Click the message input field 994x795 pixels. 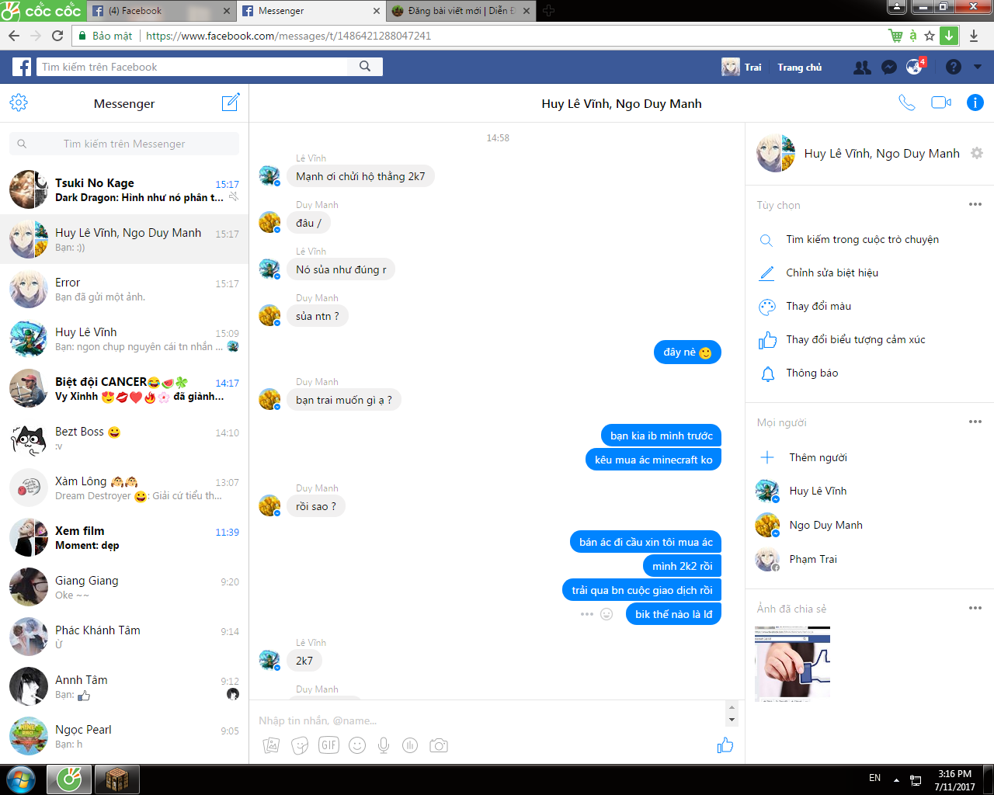click(x=491, y=720)
